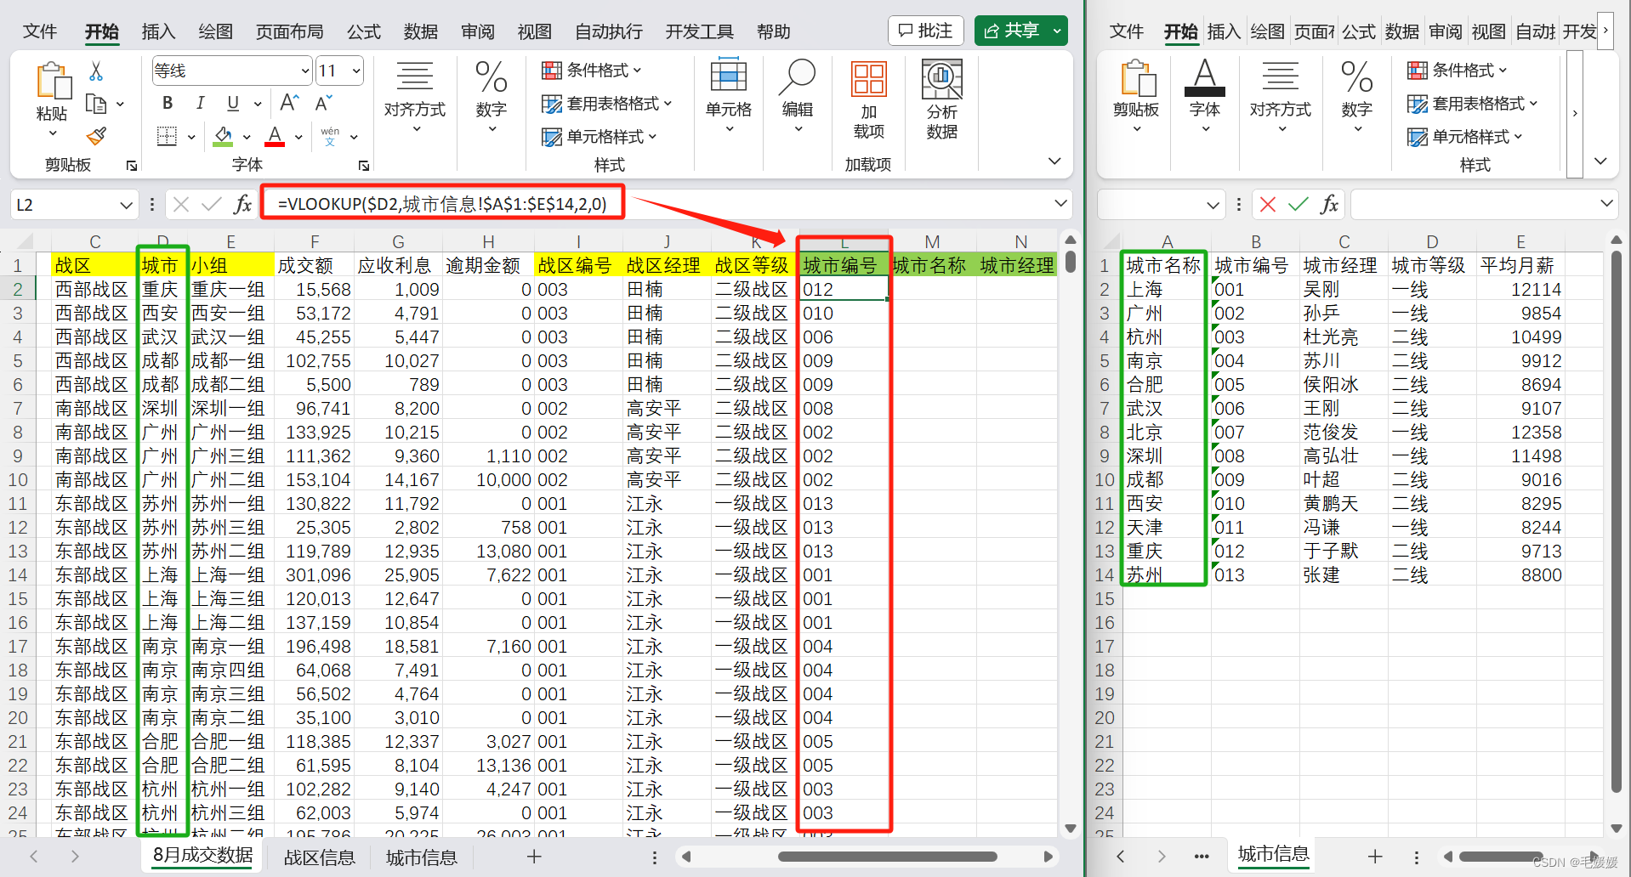
Task: Click the 共享 share button
Action: tap(1020, 31)
